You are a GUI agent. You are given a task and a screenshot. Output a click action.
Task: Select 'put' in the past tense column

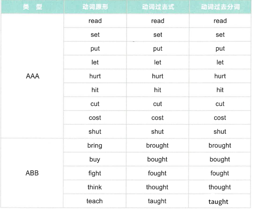158,48
